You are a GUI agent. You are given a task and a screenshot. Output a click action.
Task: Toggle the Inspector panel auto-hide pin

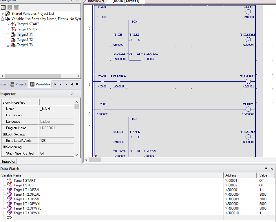coord(72,94)
